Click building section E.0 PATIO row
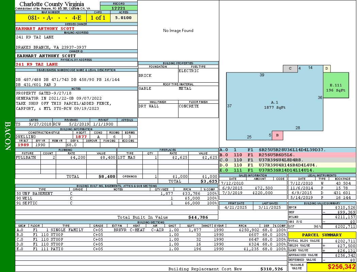Image resolution: width=357 pixels, height=272 pixels. (151, 249)
